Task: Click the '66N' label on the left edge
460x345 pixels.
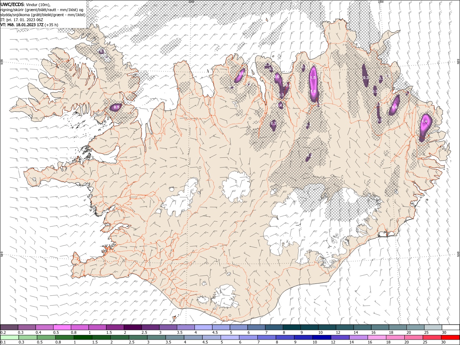Action: coord(2,62)
